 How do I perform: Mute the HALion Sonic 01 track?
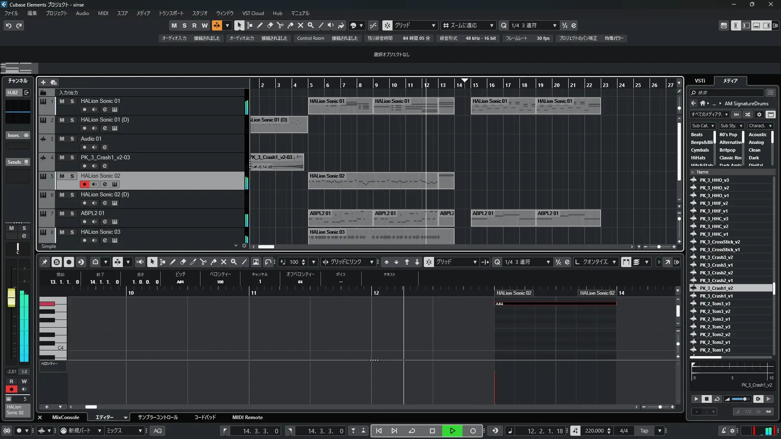[x=62, y=101]
